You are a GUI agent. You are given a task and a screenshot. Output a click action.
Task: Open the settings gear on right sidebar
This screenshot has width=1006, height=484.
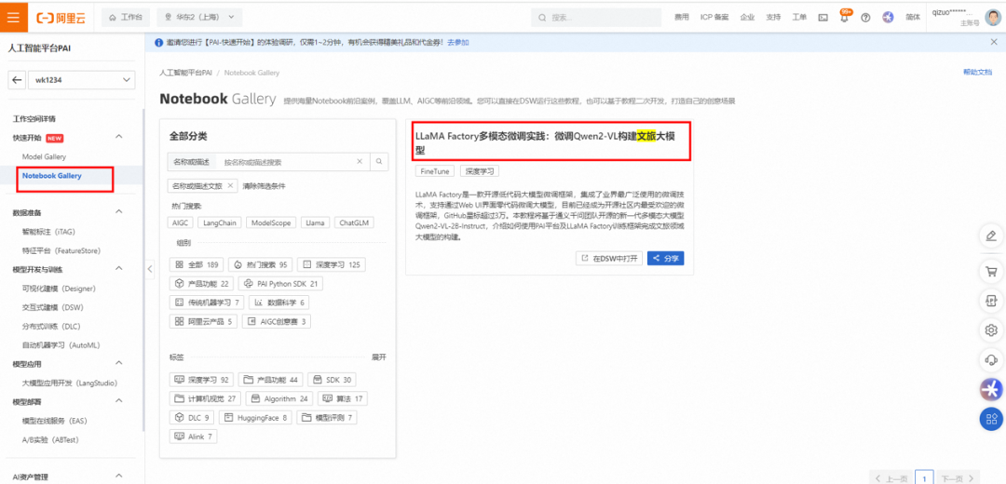(x=991, y=330)
